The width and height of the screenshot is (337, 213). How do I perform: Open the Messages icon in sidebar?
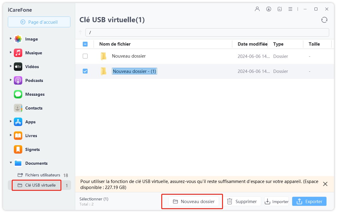tap(18, 94)
